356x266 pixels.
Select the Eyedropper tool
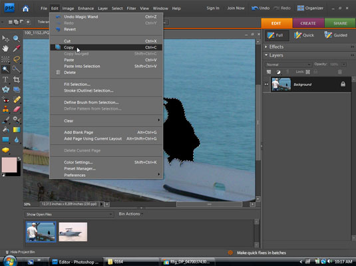point(17,49)
